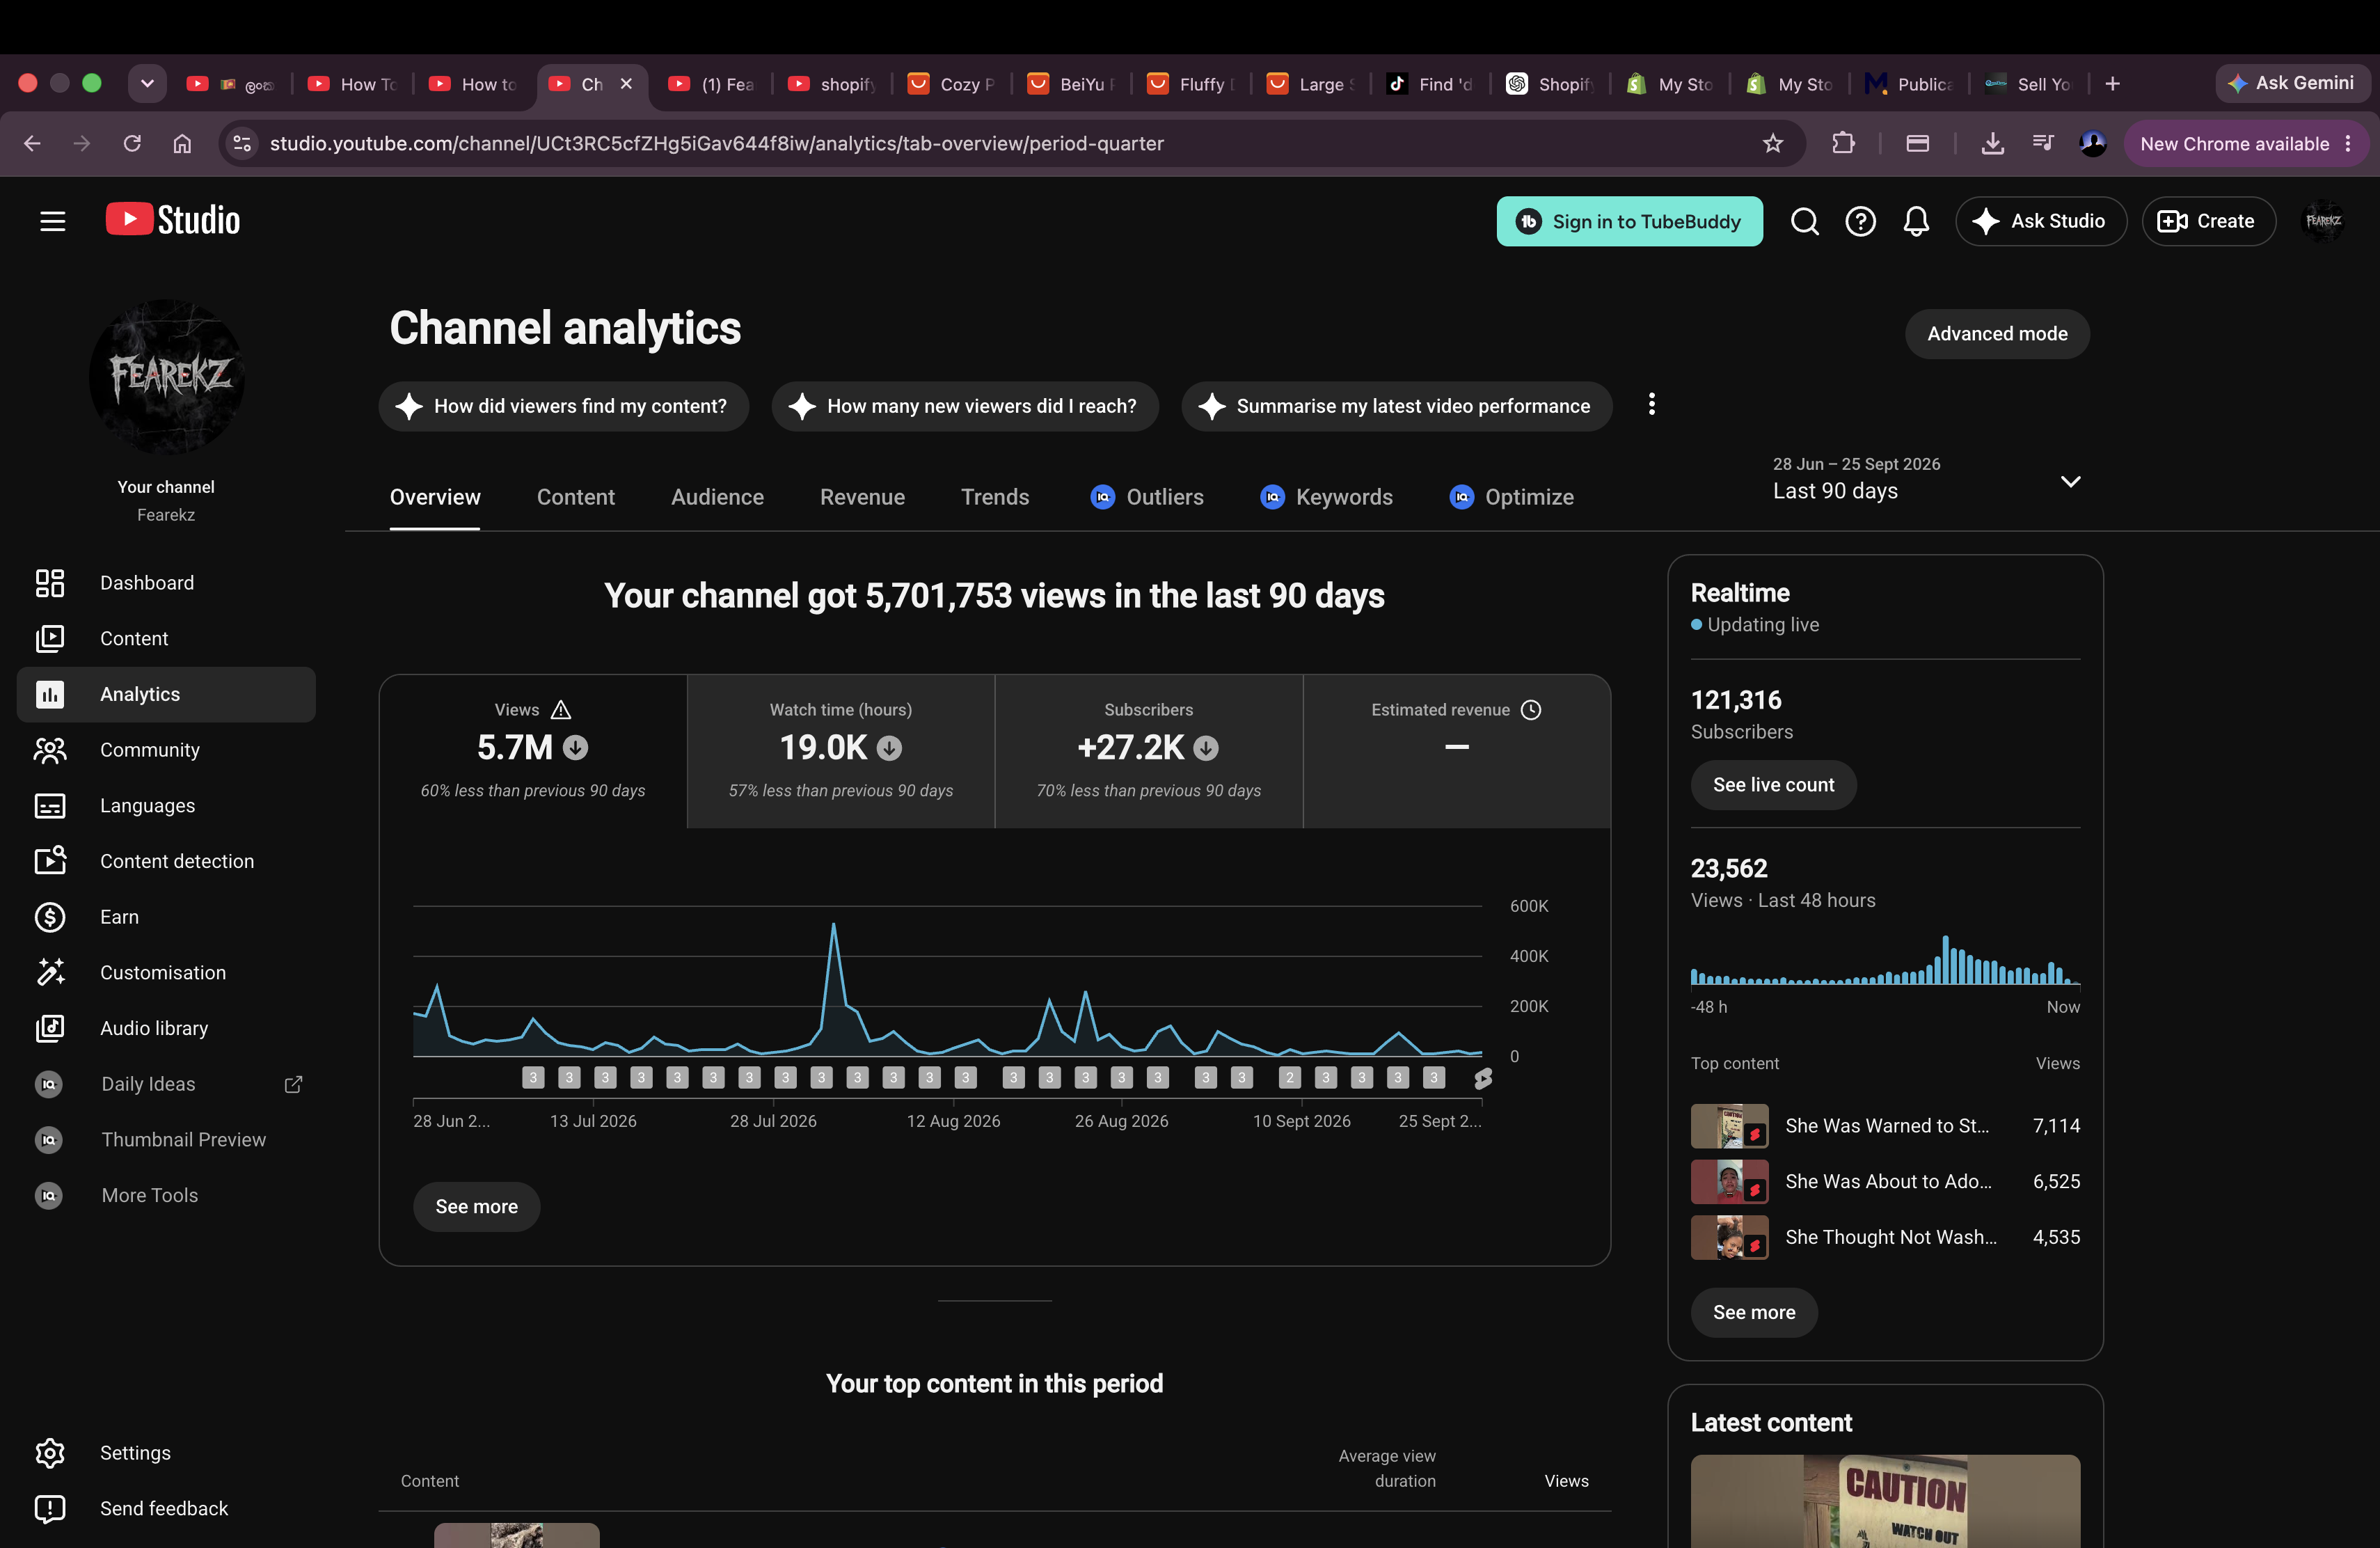Switch to the Revenue tab
The height and width of the screenshot is (1548, 2380).
tap(862, 497)
